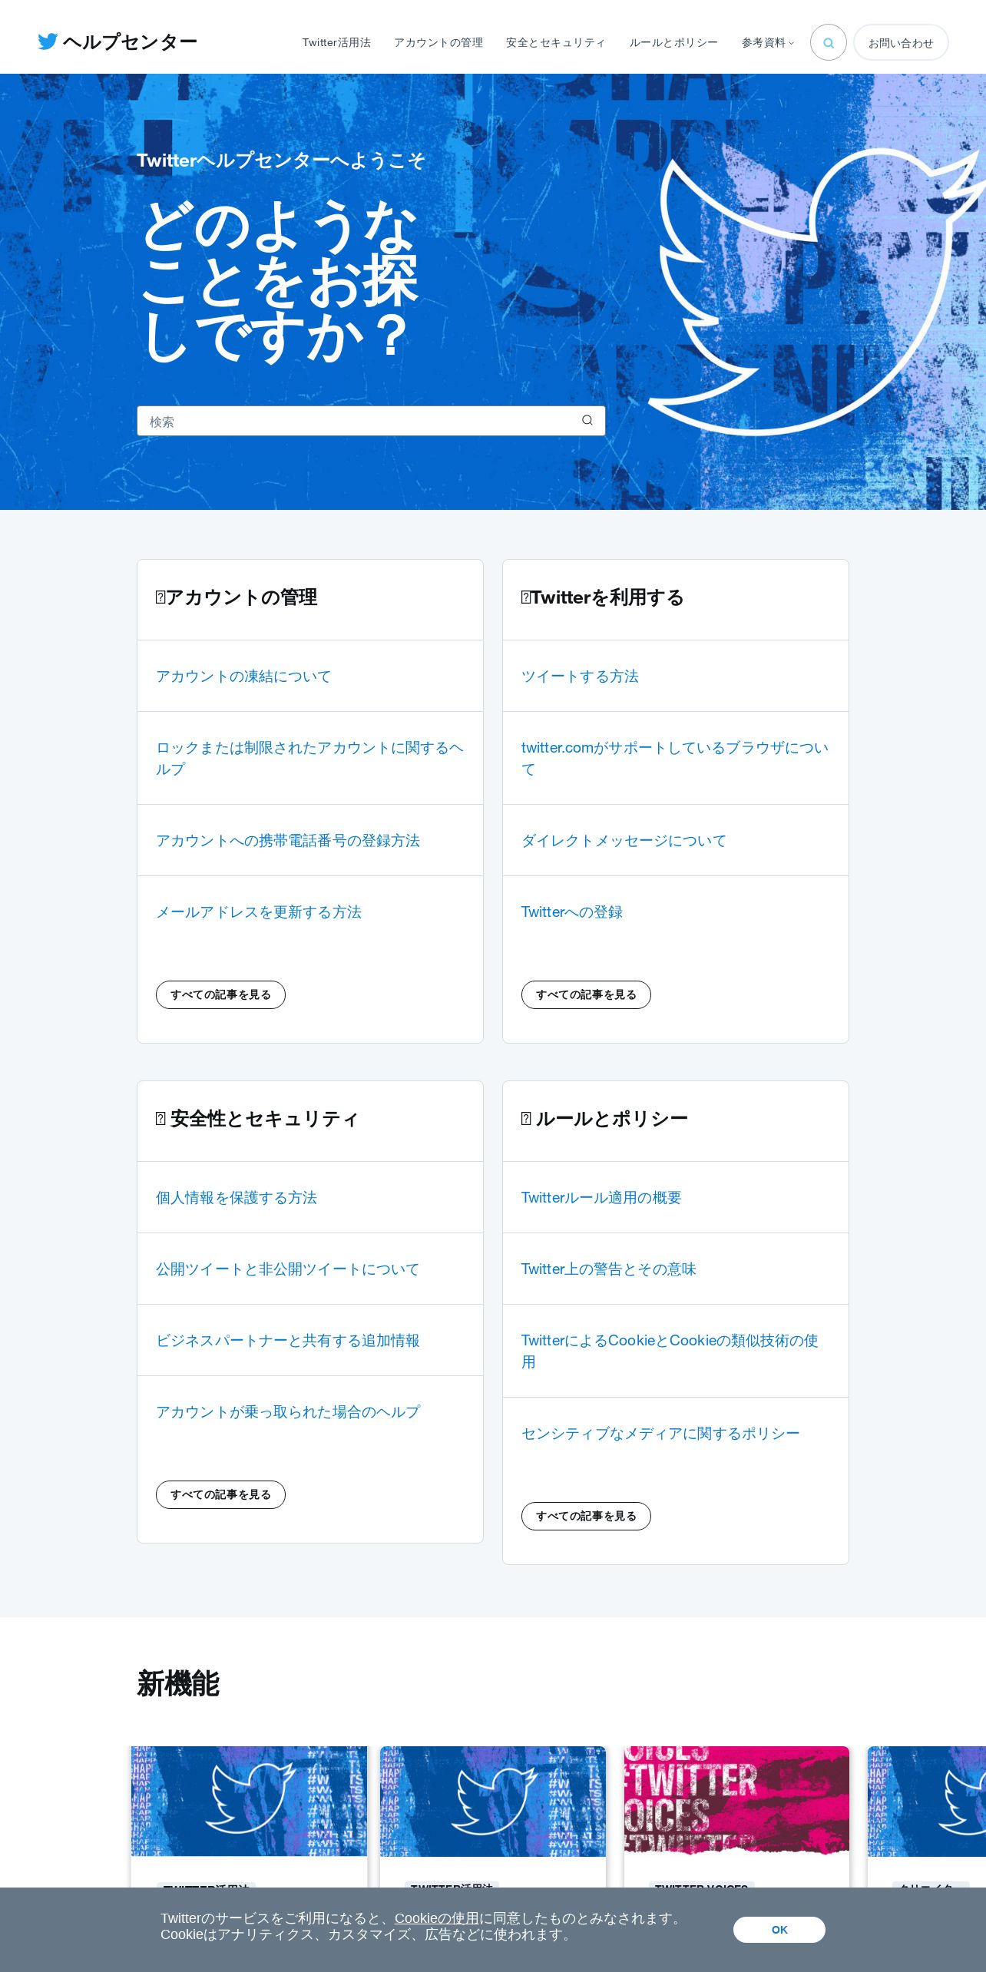986x1972 pixels.
Task: Click Twitterヘルプセンターへようこそ welcome text
Action: [x=280, y=160]
